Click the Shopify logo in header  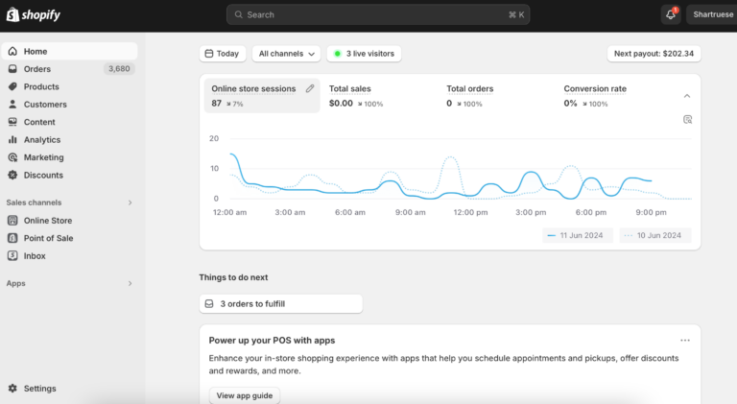pos(33,14)
